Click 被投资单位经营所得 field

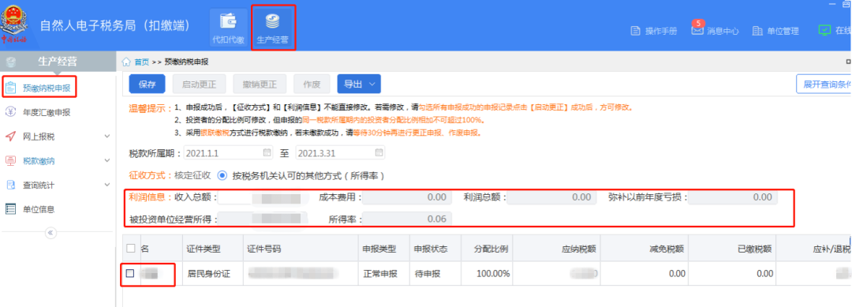[263, 219]
